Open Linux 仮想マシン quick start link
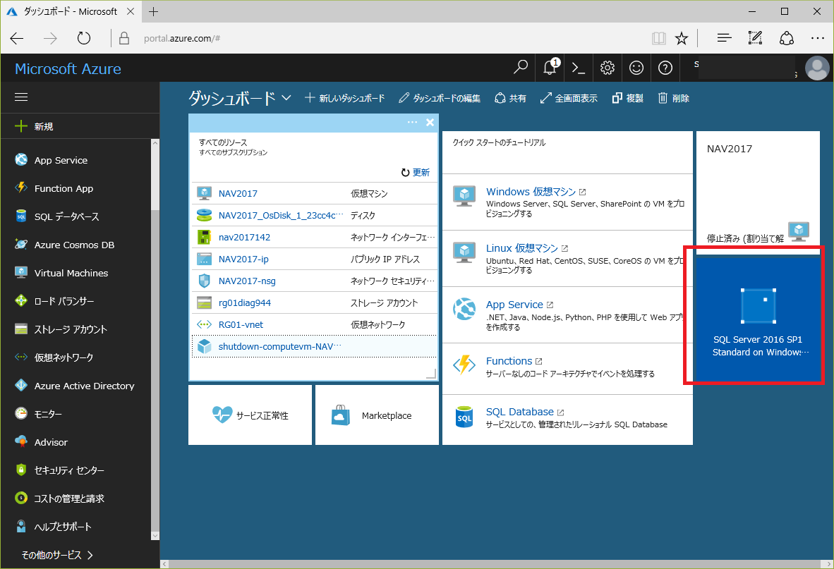This screenshot has width=834, height=569. 522,247
